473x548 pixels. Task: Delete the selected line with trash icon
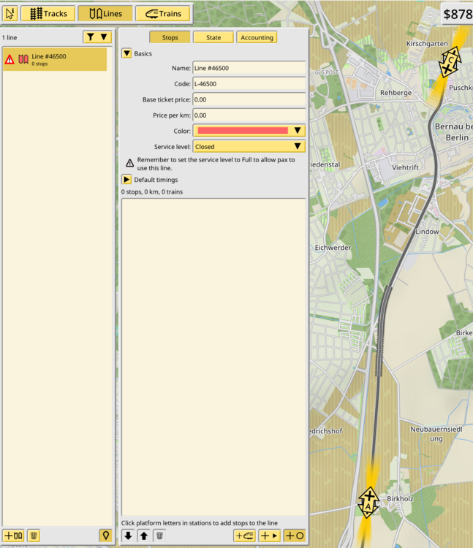pyautogui.click(x=34, y=536)
